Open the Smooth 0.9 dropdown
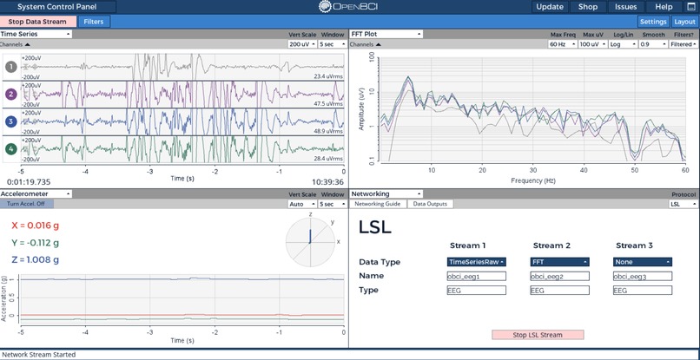700x360 pixels. tap(653, 44)
